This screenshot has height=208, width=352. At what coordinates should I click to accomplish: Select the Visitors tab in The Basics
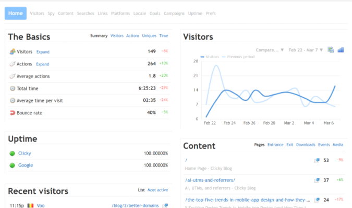tap(117, 36)
